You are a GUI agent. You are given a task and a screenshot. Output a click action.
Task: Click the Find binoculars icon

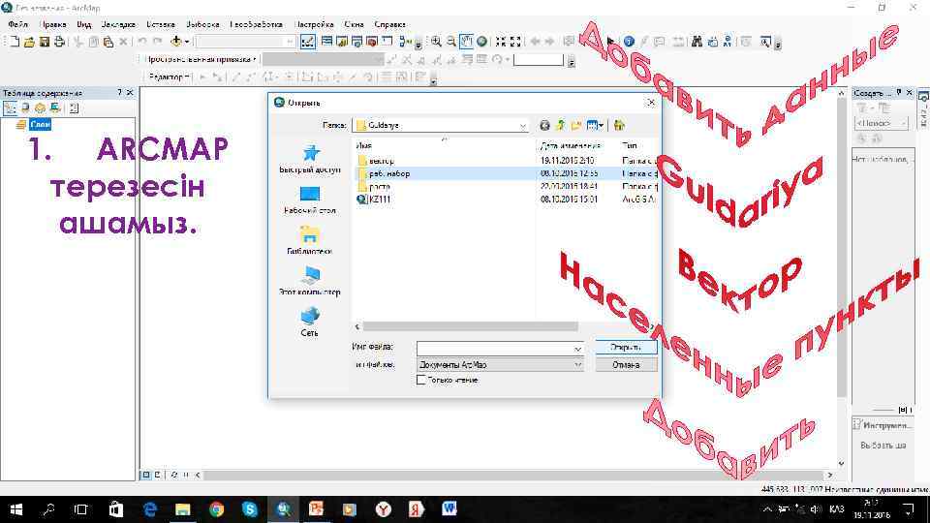(x=697, y=42)
